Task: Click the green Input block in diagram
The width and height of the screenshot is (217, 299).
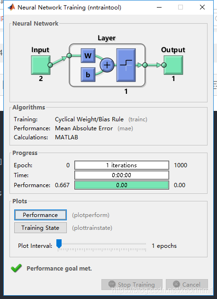Action: [41, 65]
